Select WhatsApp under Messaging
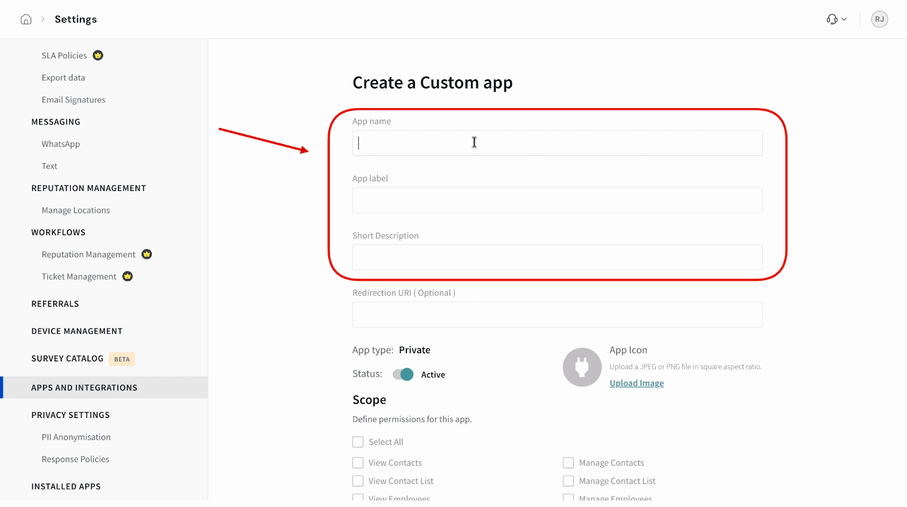907x507 pixels. (x=61, y=144)
